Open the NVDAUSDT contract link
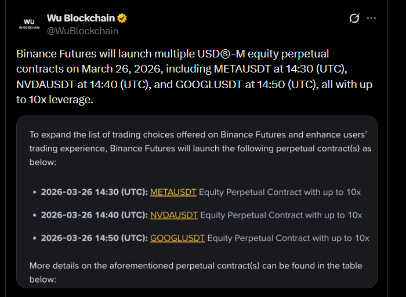The height and width of the screenshot is (297, 406). tap(173, 215)
